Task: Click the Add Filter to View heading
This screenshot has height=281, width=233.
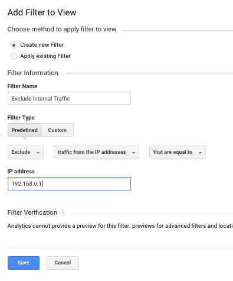Action: tap(42, 12)
